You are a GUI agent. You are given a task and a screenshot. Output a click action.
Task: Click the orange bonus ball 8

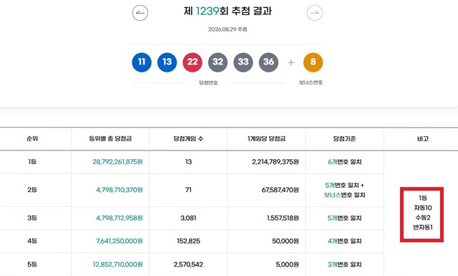(x=313, y=62)
